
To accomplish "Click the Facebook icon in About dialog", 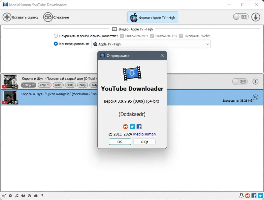I will click(139, 127).
